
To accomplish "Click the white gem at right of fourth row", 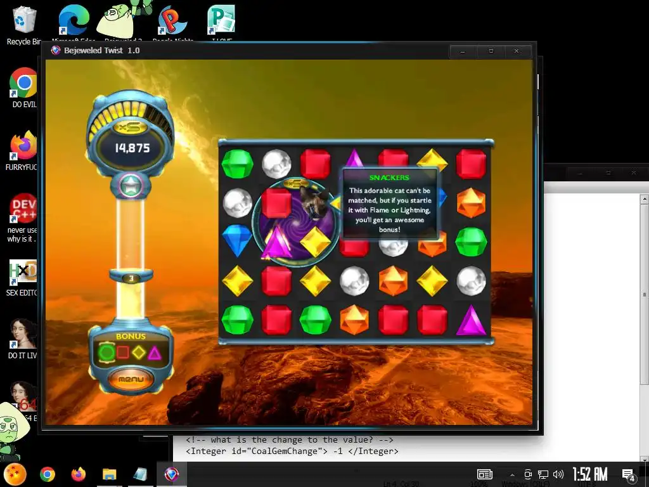I will (x=471, y=281).
